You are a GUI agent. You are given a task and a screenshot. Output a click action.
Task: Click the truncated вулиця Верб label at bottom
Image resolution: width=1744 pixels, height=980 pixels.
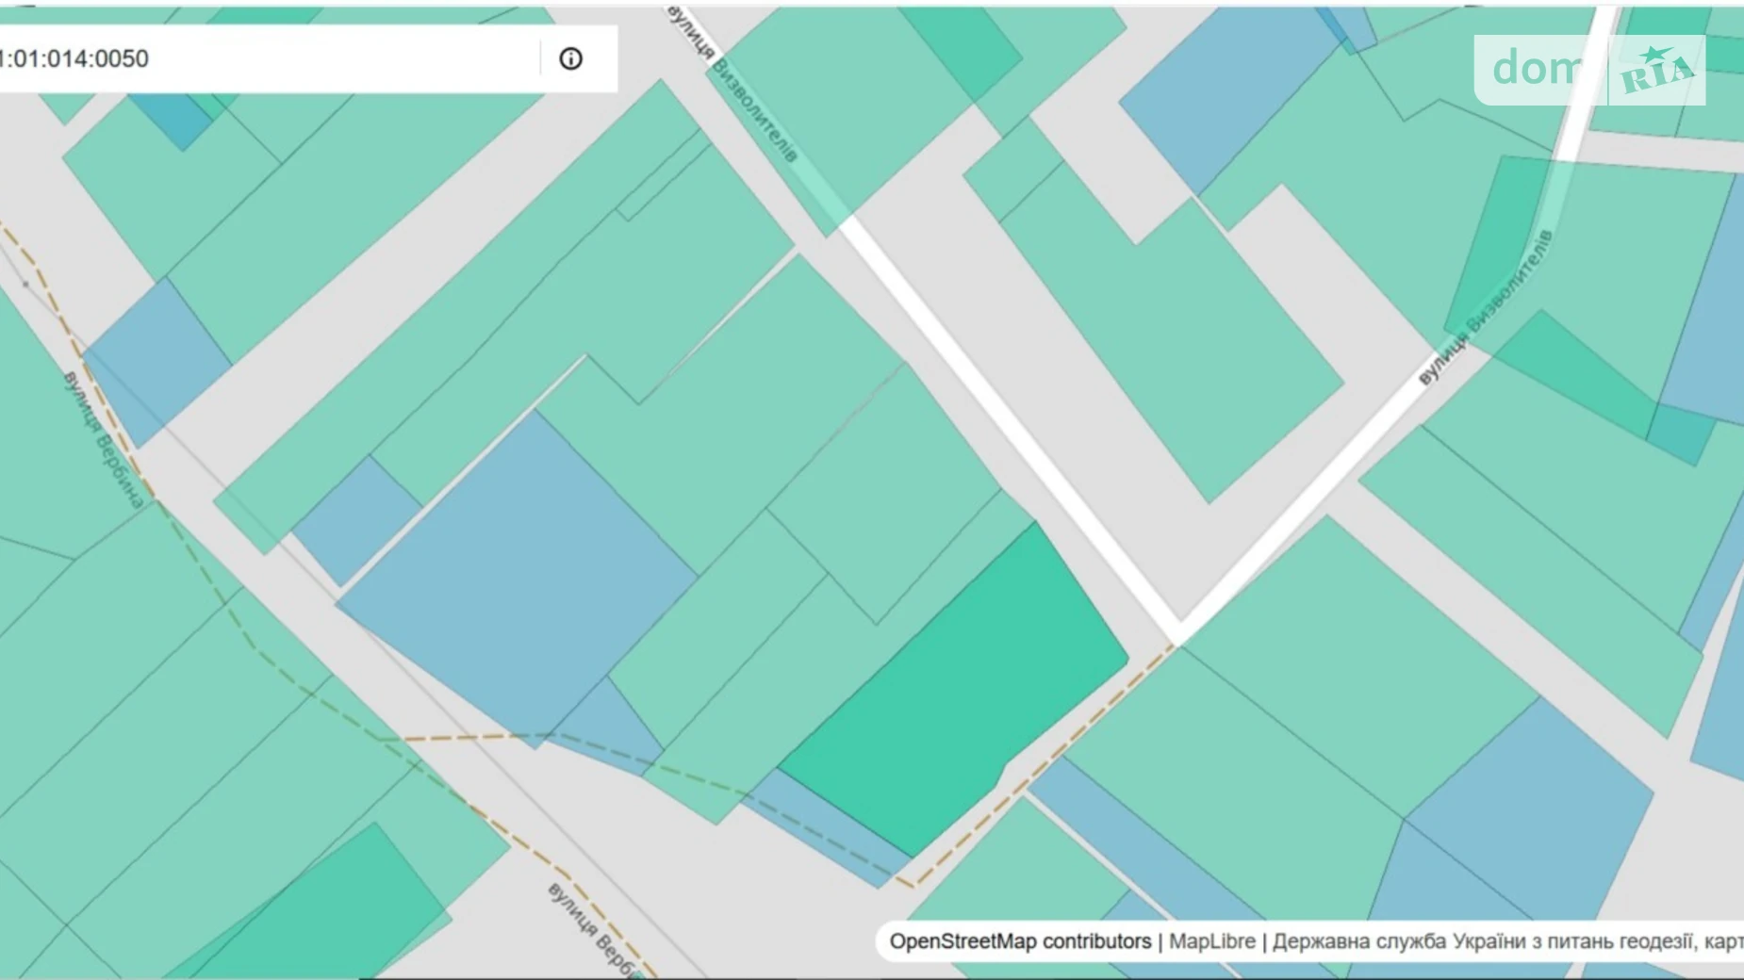pos(592,928)
